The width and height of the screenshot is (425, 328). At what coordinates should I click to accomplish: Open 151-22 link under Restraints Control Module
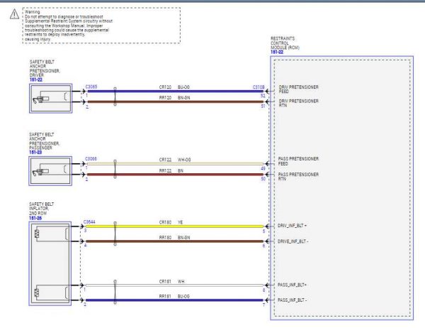(x=277, y=52)
